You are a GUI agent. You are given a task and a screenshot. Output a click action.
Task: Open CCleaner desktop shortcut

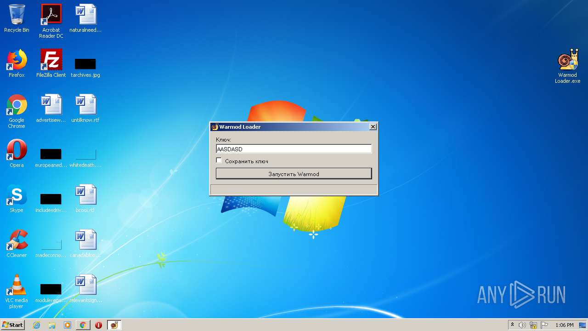pos(17,244)
